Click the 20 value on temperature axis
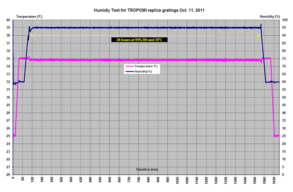 click(8, 175)
